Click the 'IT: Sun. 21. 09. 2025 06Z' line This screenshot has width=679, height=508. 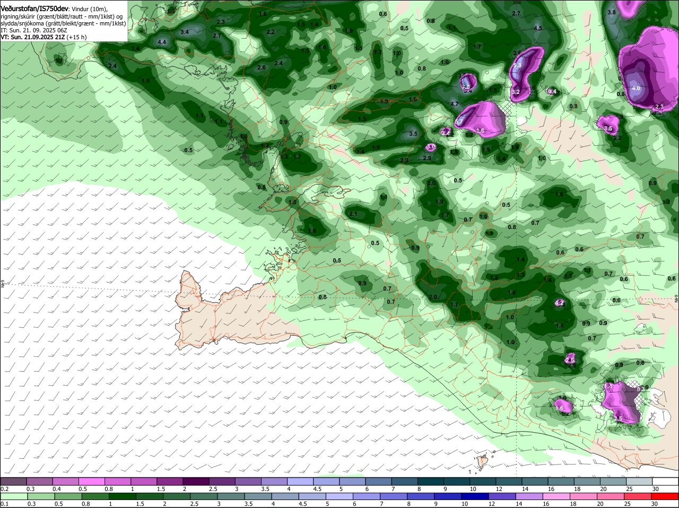[x=33, y=30]
